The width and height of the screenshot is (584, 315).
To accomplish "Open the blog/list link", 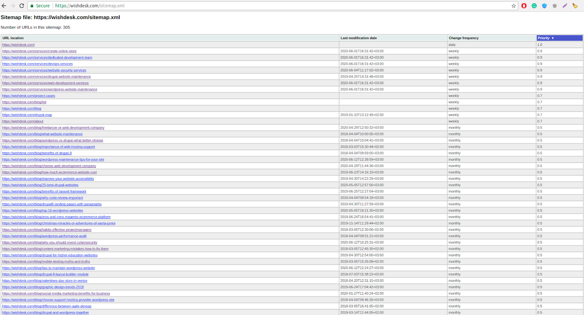I will (24, 102).
